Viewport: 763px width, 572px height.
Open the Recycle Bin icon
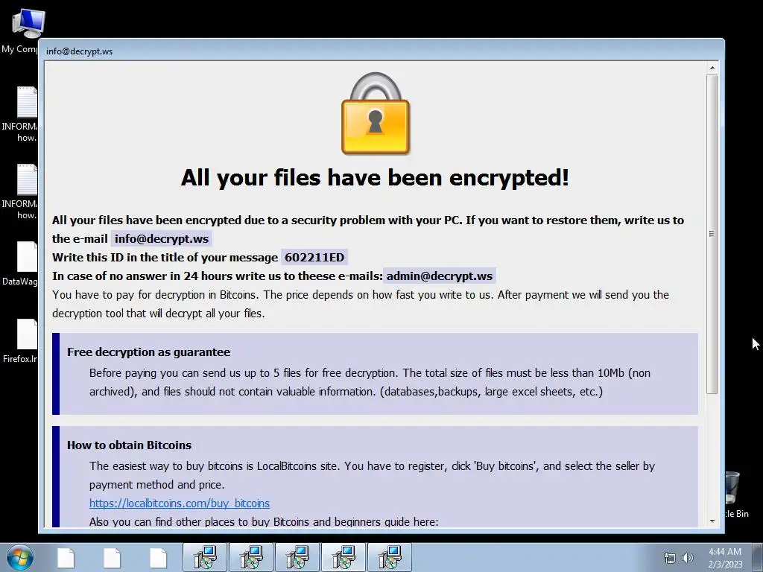[735, 495]
